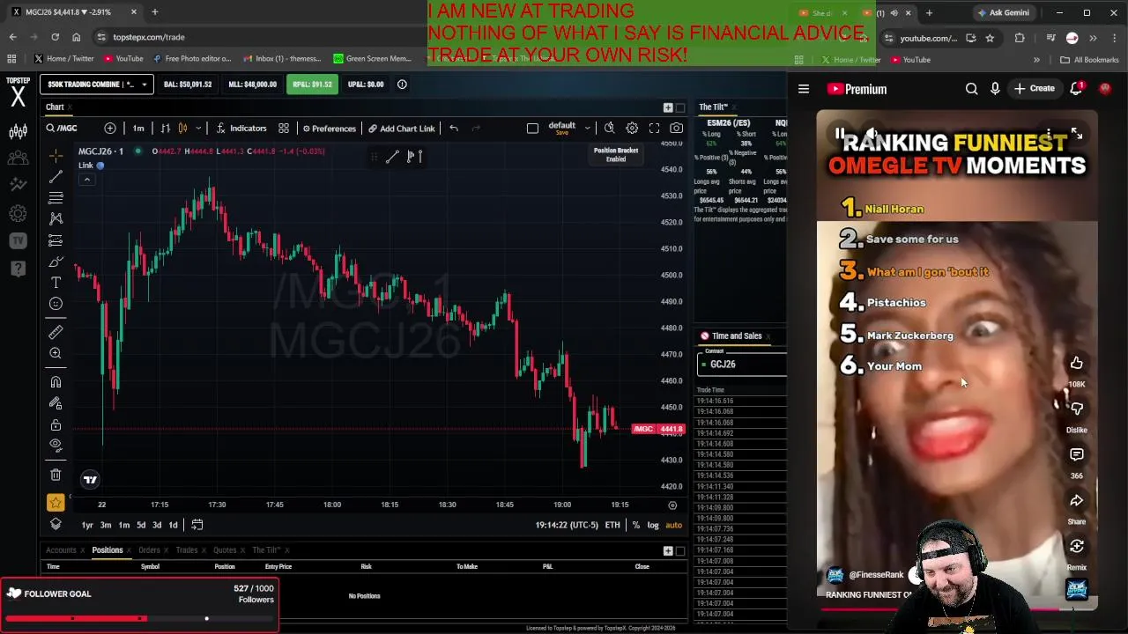Image resolution: width=1128 pixels, height=634 pixels.
Task: Pause the YouTube short video
Action: (840, 134)
